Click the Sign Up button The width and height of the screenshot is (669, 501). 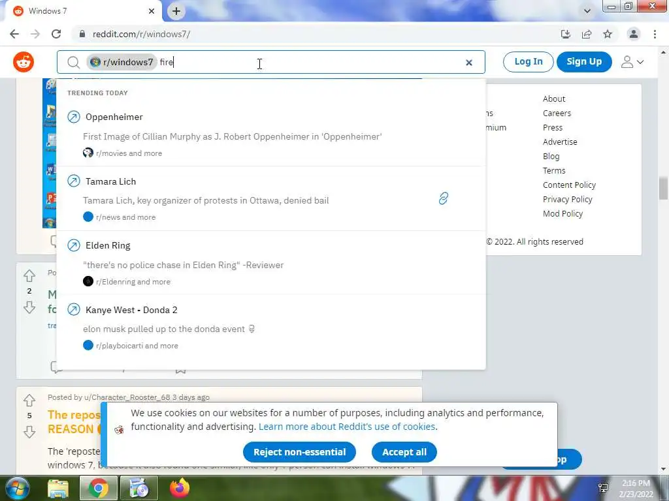click(x=584, y=62)
